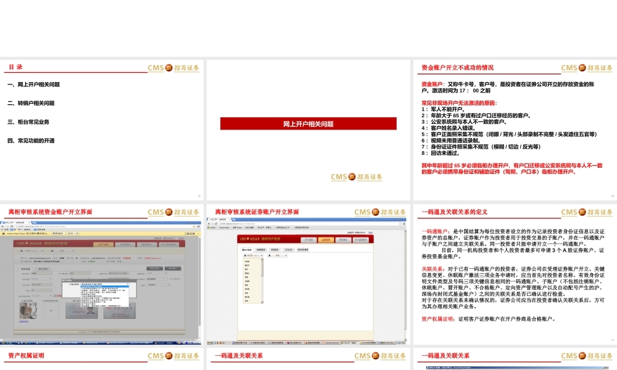Select the highlighted blue option in the open dropdown list
The height and width of the screenshot is (370, 617).
(106, 286)
